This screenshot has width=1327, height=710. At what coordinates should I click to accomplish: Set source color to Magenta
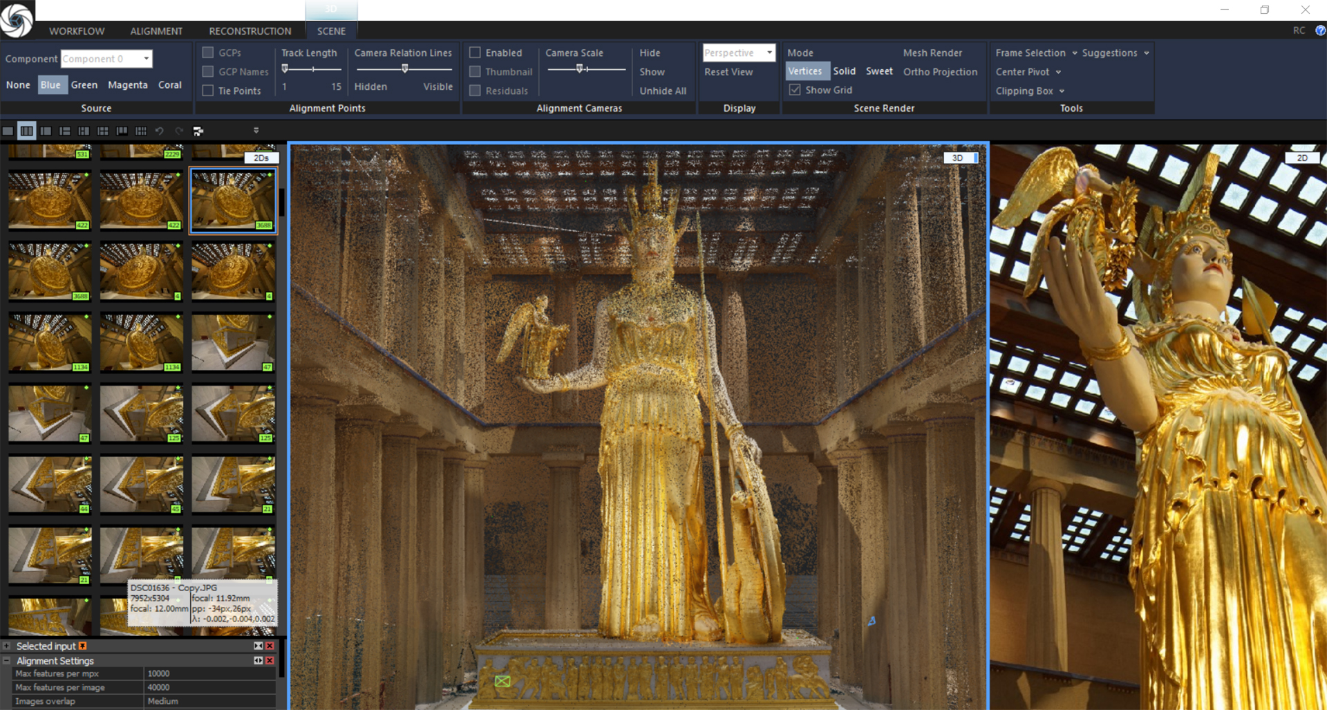tap(128, 85)
